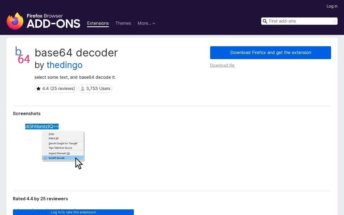344x215 pixels.
Task: Focus the Find add-ons search field
Action: pyautogui.click(x=299, y=21)
